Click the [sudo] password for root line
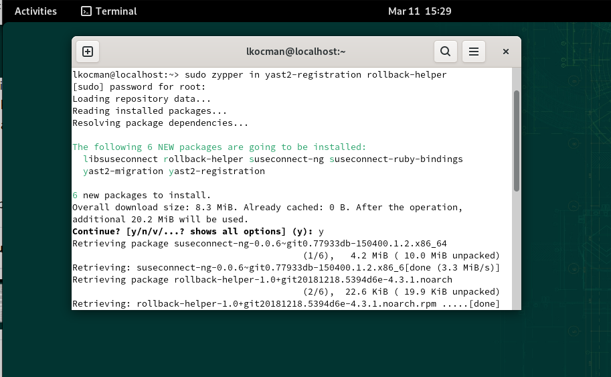Screen dimensions: 611x377 (139, 87)
